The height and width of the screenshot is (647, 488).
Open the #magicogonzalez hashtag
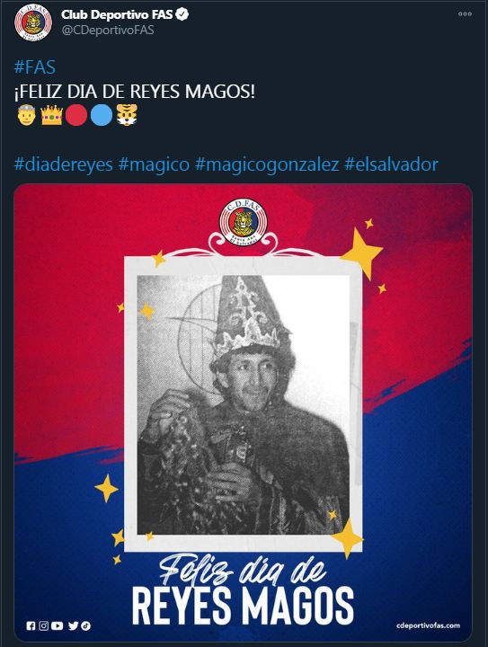click(x=267, y=164)
